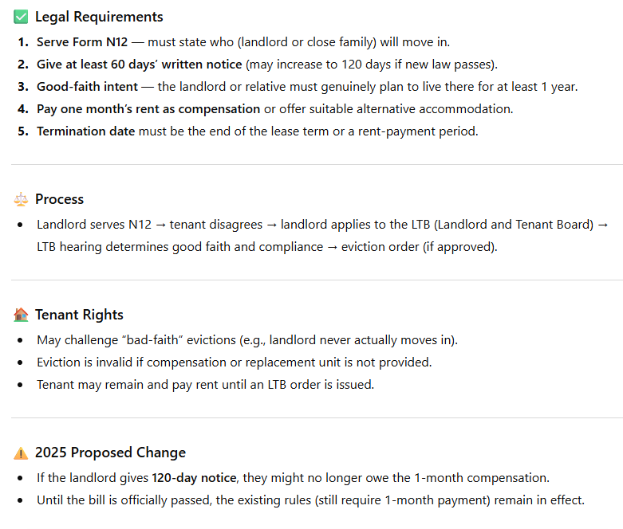This screenshot has height=529, width=623.
Task: Click the "Tenant Rights" heading text
Action: pyautogui.click(x=79, y=315)
